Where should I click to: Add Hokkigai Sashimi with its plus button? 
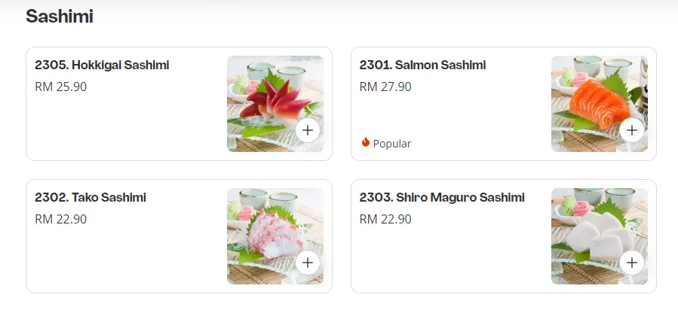307,130
